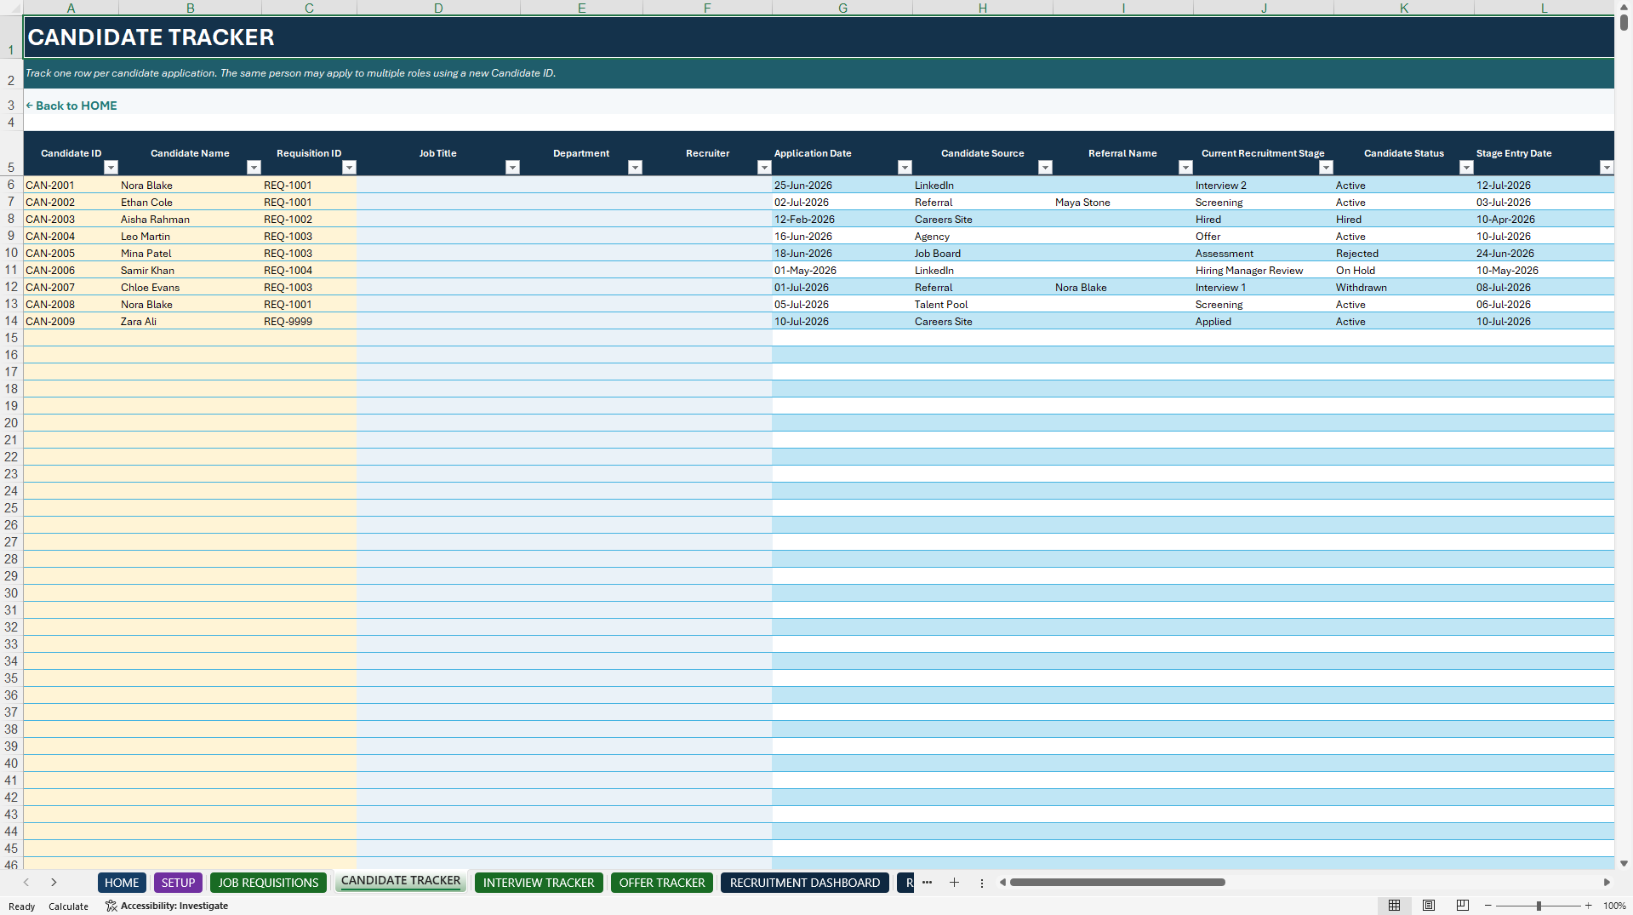Click vertical scrollbar down arrow
This screenshot has height=915, width=1633.
tap(1624, 863)
